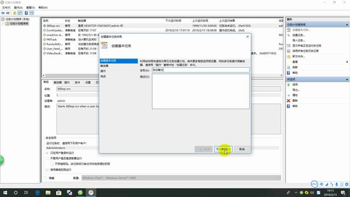Toggle the do not store password checkbox
The width and height of the screenshot is (350, 197).
[52, 164]
